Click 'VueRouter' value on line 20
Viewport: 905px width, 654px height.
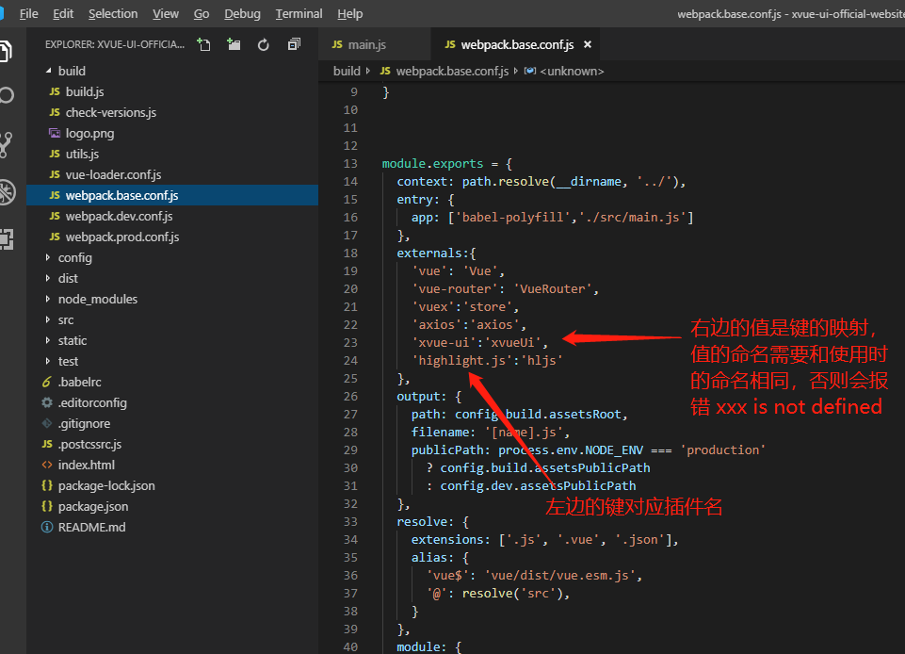(x=553, y=289)
